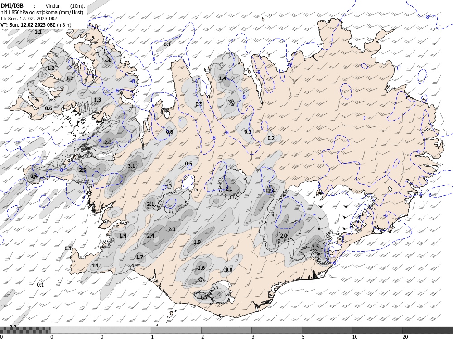
Task: Click the checkered swatch in the legend bar
Action: click(25, 330)
